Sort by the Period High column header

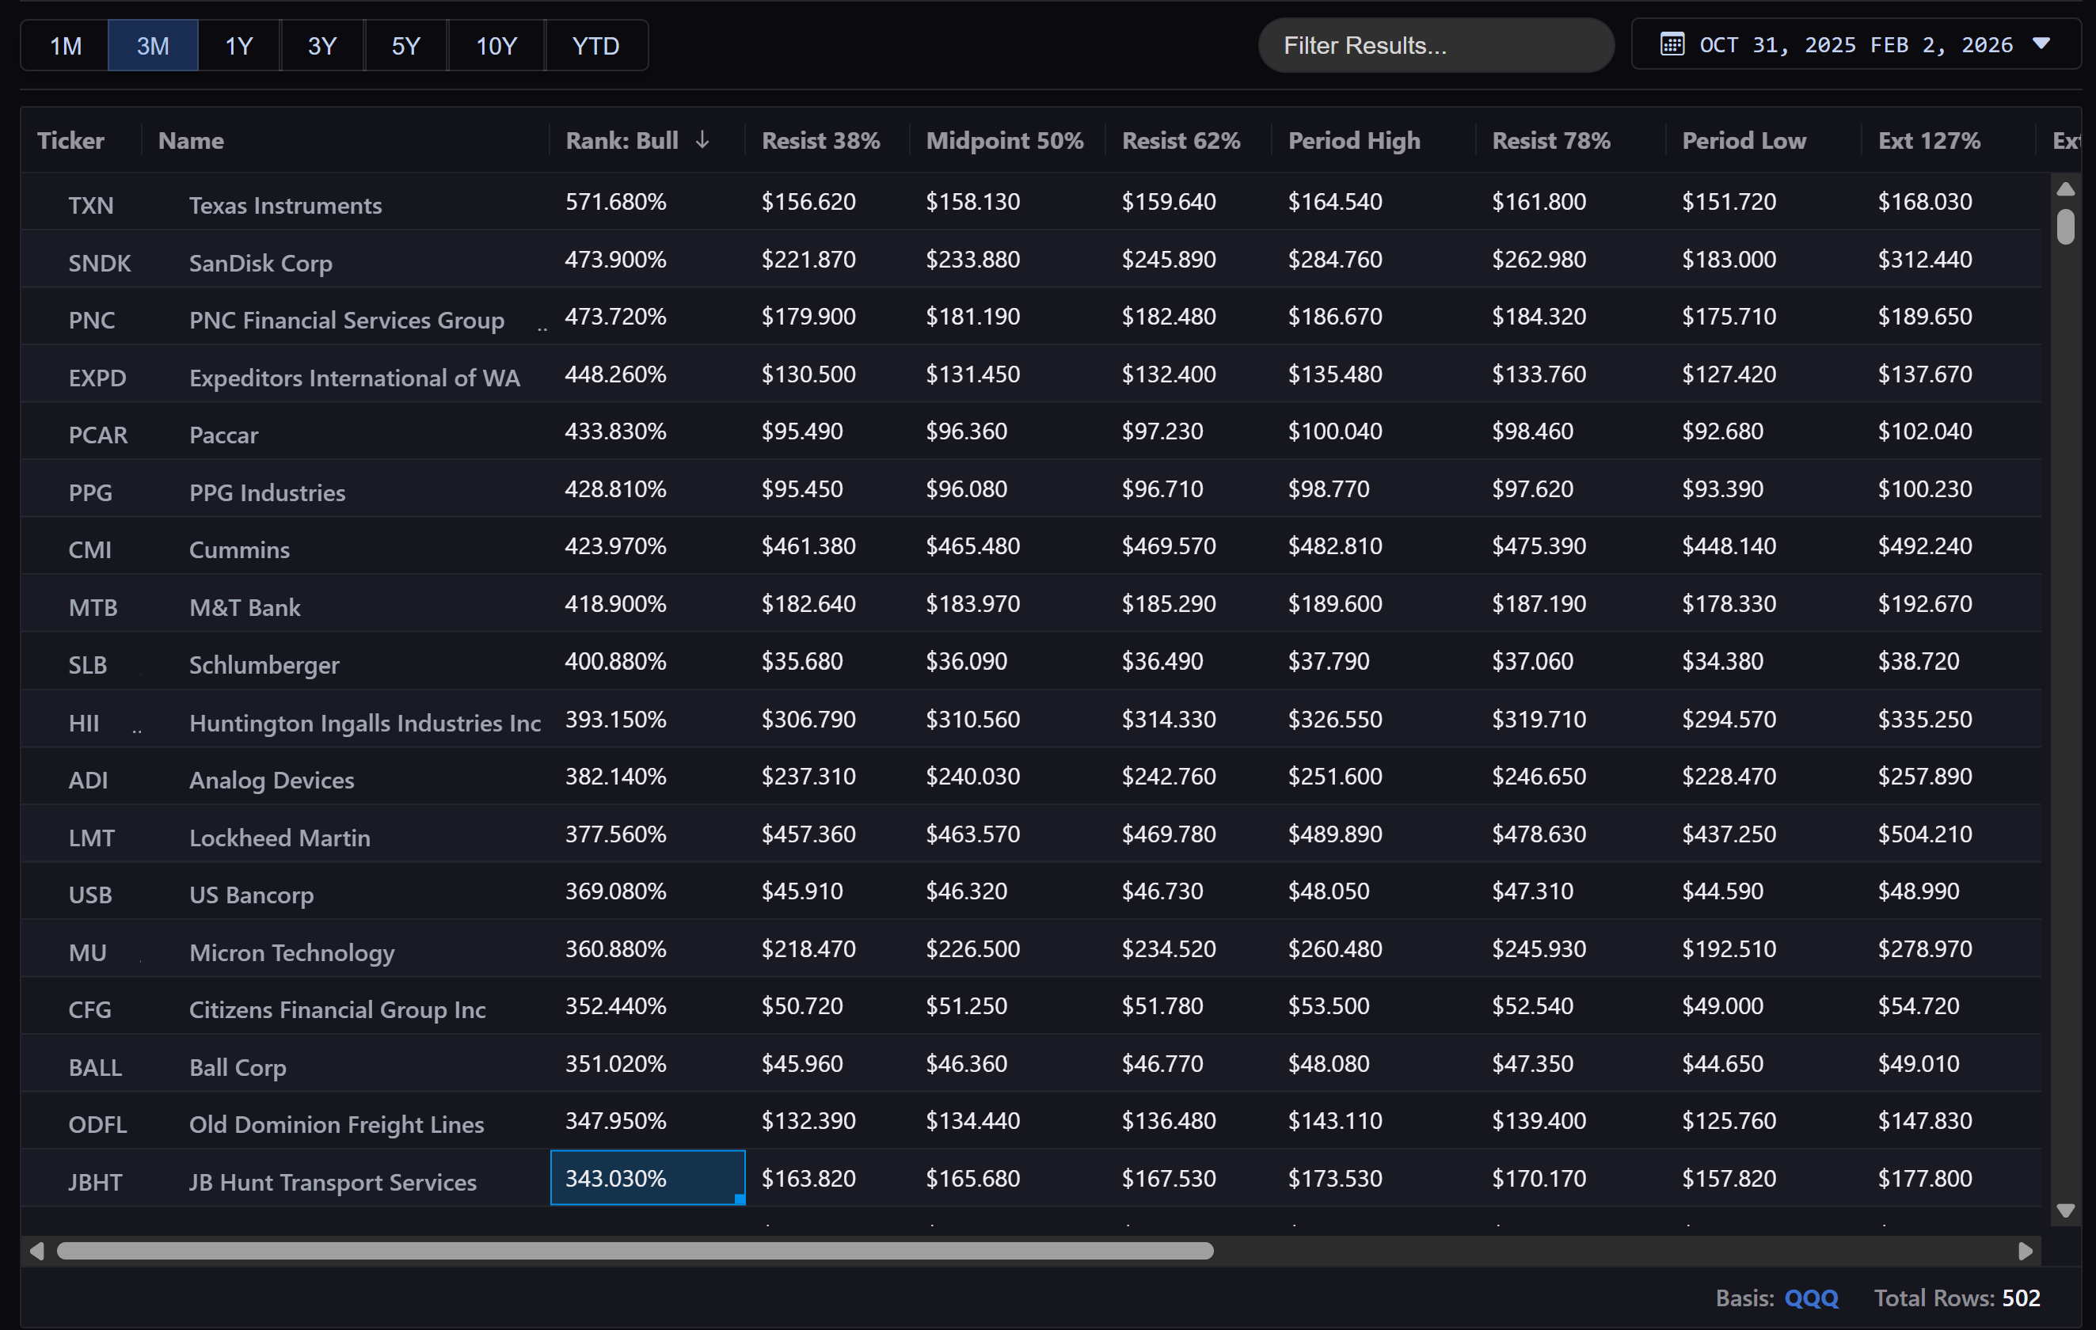(1353, 140)
